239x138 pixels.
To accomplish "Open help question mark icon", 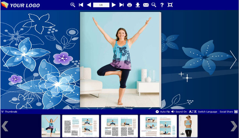I will tap(162, 5).
